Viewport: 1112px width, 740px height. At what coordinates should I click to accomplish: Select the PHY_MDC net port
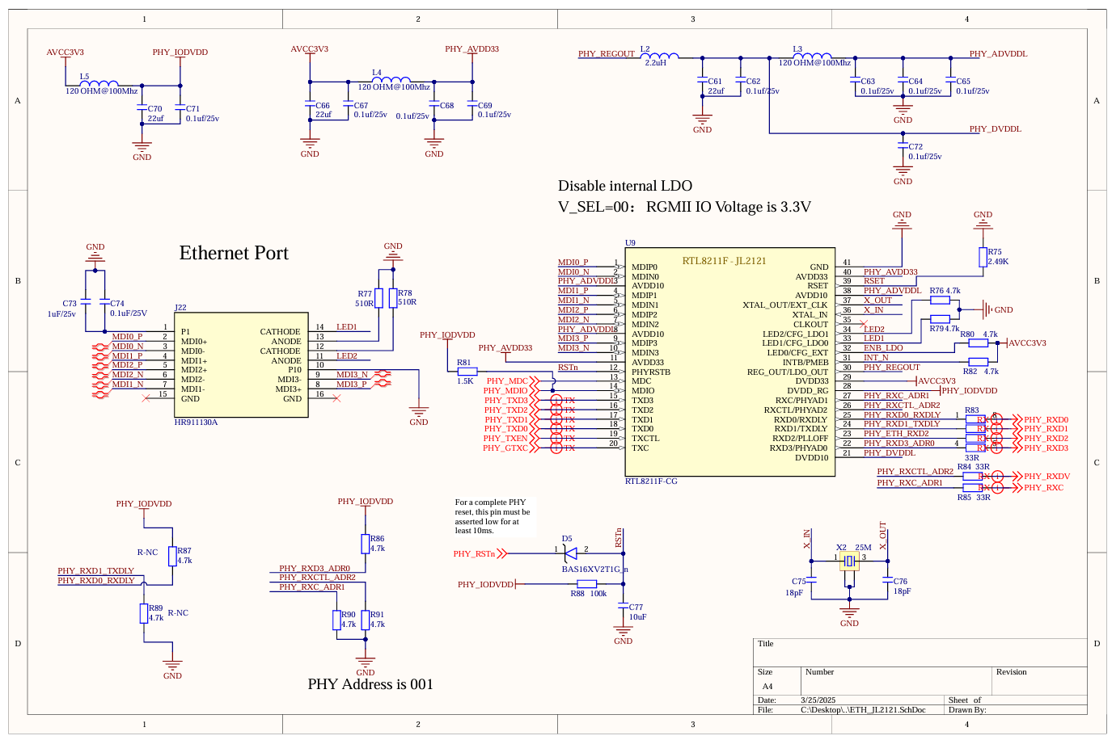512,381
